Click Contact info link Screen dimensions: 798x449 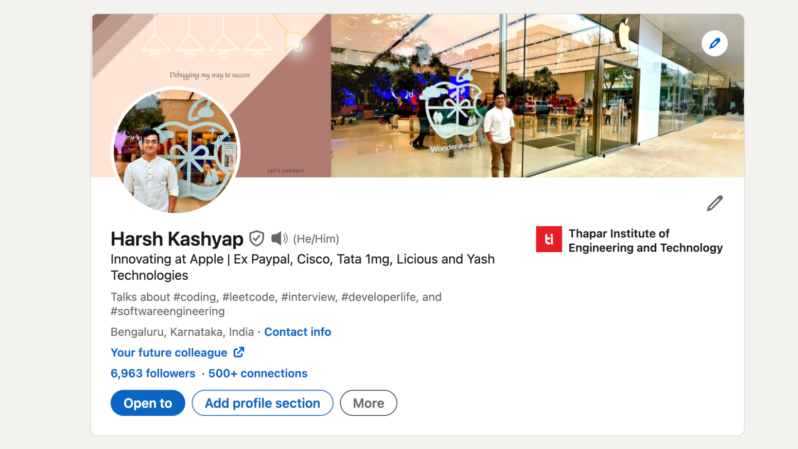click(298, 332)
